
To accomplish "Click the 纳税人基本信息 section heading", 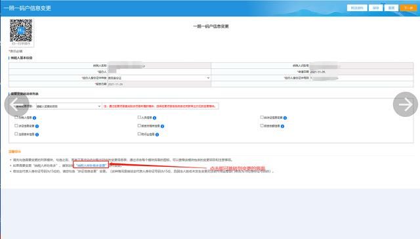I will tap(22, 58).
